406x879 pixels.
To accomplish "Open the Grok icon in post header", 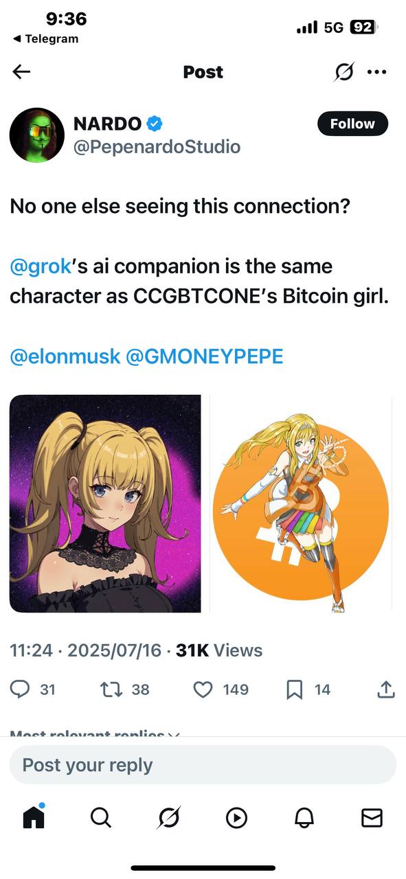I will point(344,72).
